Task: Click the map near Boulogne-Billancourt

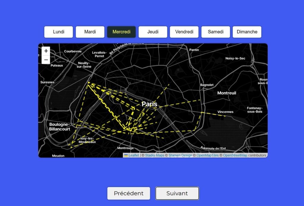Action: [x=59, y=127]
